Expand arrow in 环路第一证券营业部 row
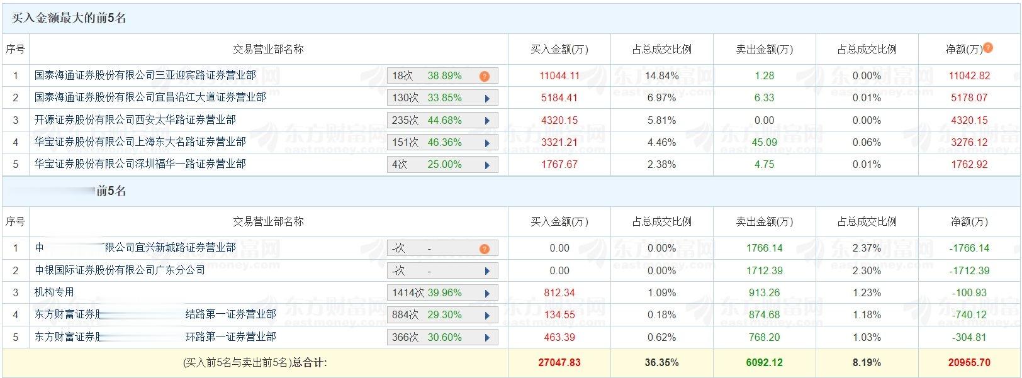Image resolution: width=1022 pixels, height=378 pixels. 487,338
